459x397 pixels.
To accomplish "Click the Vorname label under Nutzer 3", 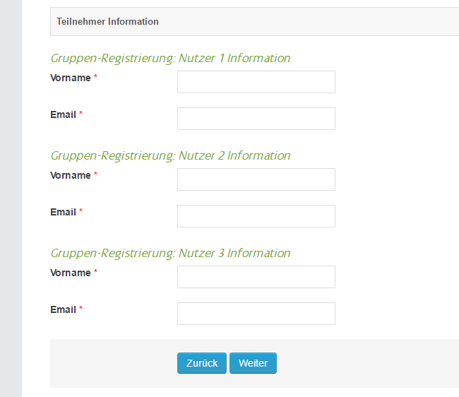I will 71,273.
